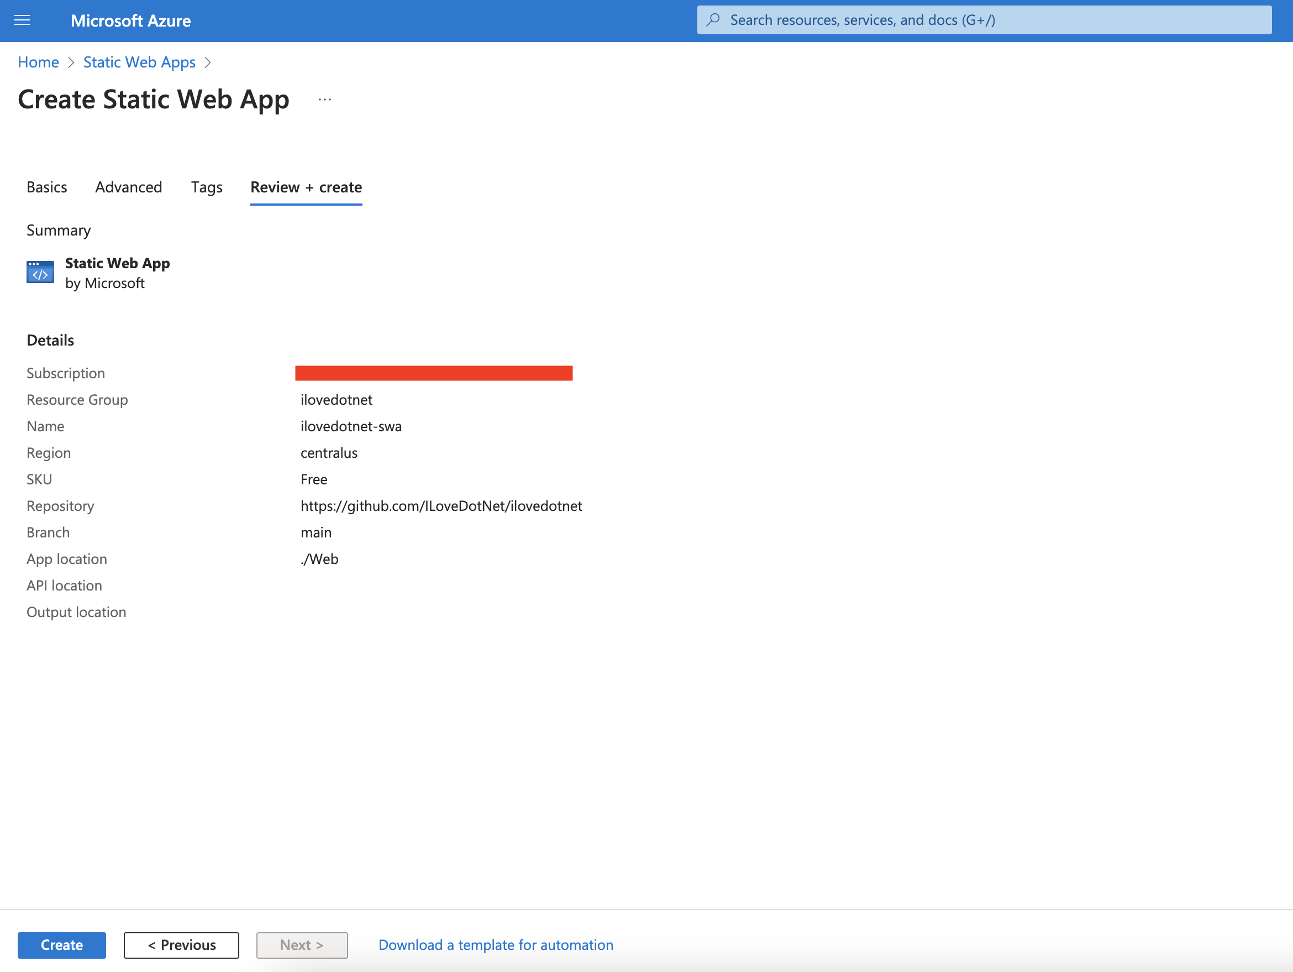The height and width of the screenshot is (972, 1293).
Task: Focus the search resources input field
Action: click(984, 20)
